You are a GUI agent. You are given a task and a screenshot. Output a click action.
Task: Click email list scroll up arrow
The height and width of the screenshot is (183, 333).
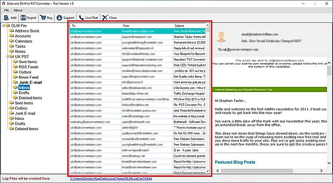coord(207,25)
